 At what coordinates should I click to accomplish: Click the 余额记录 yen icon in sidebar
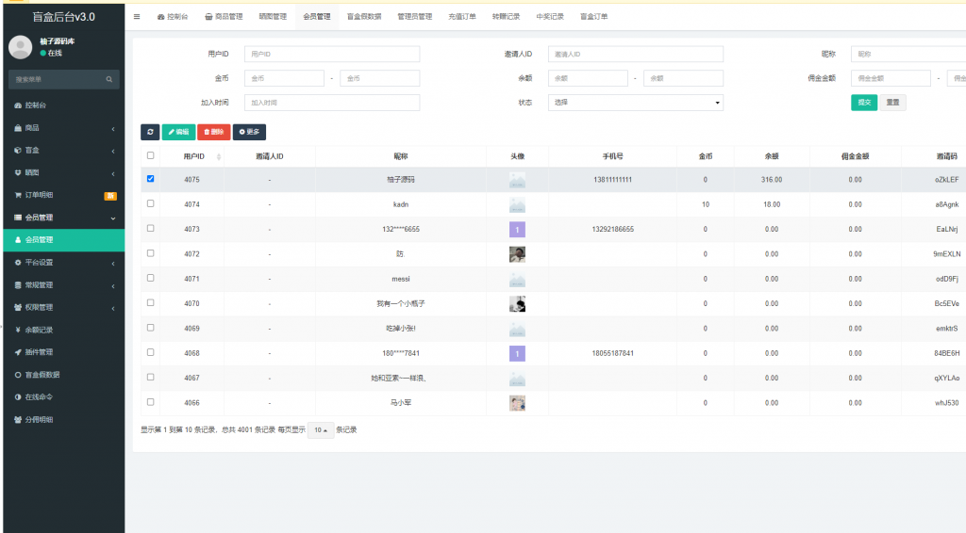click(x=18, y=330)
